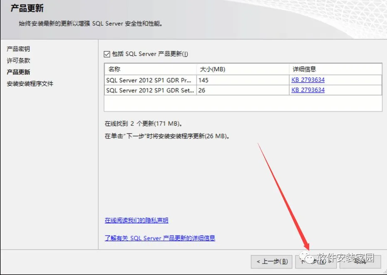Open the SQL Server product update details link
This screenshot has height=275, width=387.
(x=160, y=238)
